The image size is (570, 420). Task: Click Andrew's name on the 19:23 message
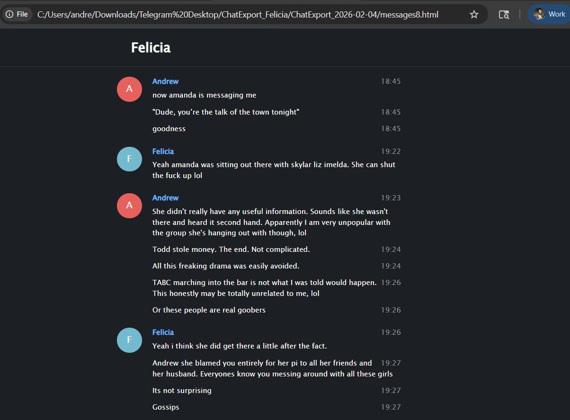165,198
